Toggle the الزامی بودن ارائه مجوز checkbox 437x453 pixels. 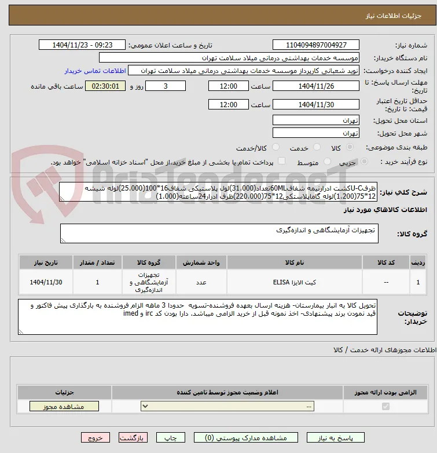(x=385, y=406)
